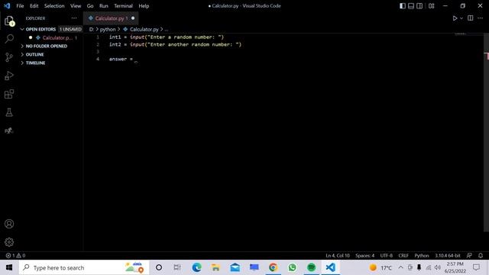Select Calculator.py in Open Editors list

coord(57,37)
